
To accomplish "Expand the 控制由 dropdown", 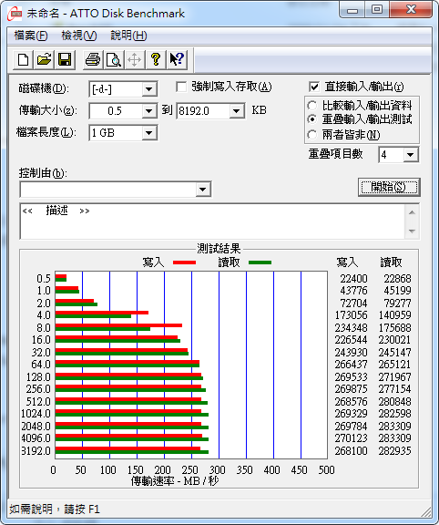I will click(x=202, y=190).
